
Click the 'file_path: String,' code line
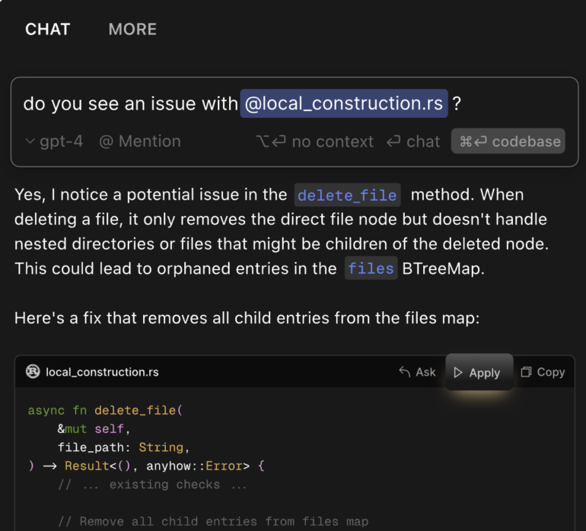pos(124,447)
